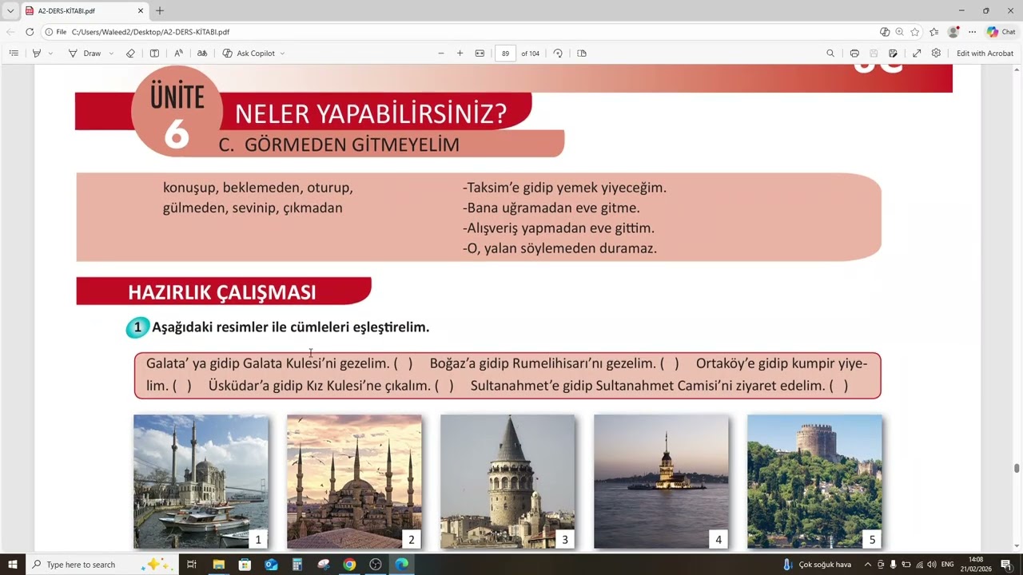Add this page to favorites

[x=915, y=32]
